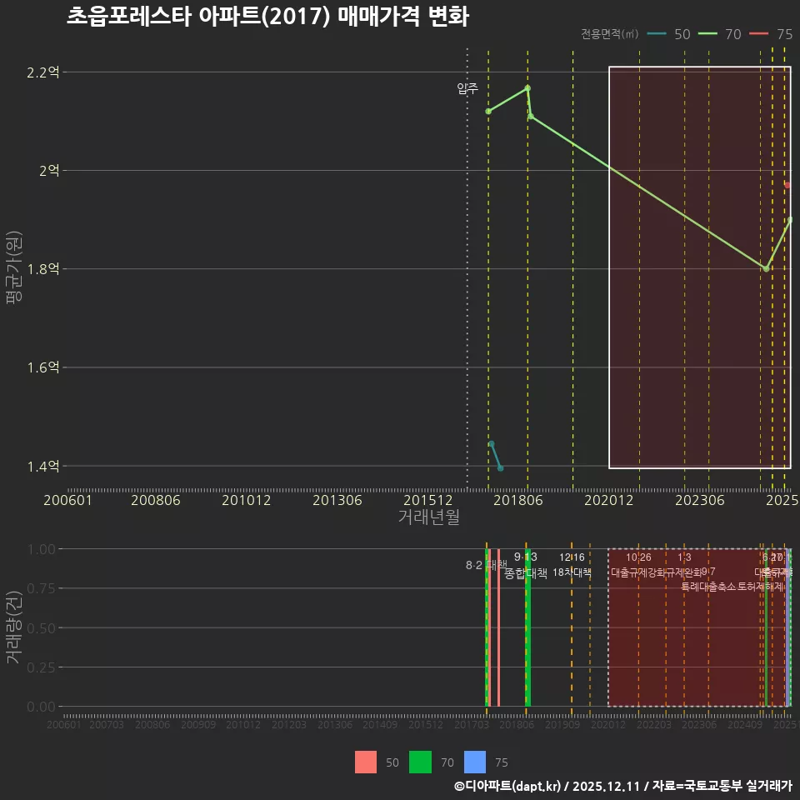This screenshot has width=800, height=800.
Task: Click the green 70 swatch in bottom legend
Action: [420, 761]
